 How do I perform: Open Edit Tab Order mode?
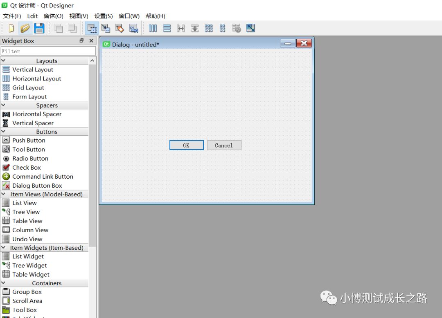pyautogui.click(x=133, y=28)
